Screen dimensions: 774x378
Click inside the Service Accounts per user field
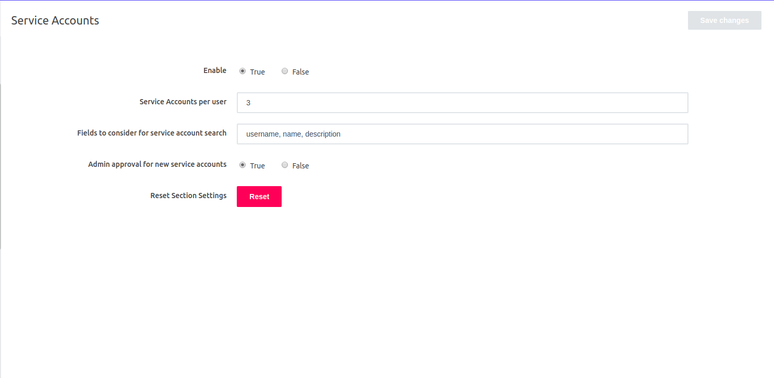pyautogui.click(x=462, y=102)
